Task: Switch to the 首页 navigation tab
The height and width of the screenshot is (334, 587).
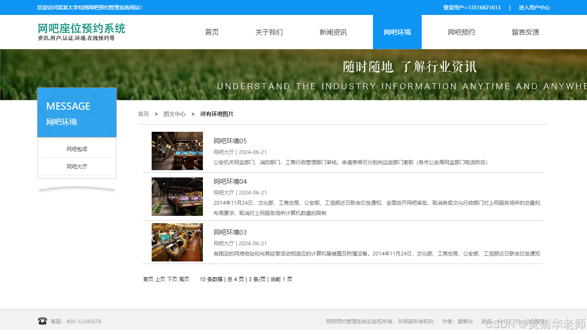Action: tap(211, 32)
